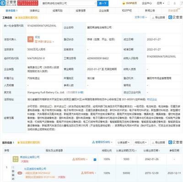Screen dimensions: 183x182
Task: Click the yellow badge beside 股东信息 heading
Action: [28, 142]
